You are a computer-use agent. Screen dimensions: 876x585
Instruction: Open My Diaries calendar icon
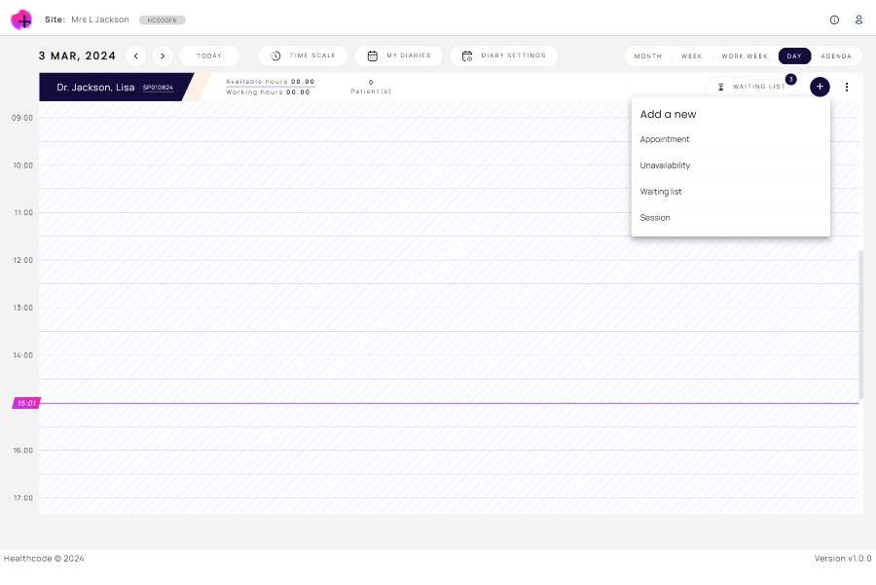coord(371,55)
